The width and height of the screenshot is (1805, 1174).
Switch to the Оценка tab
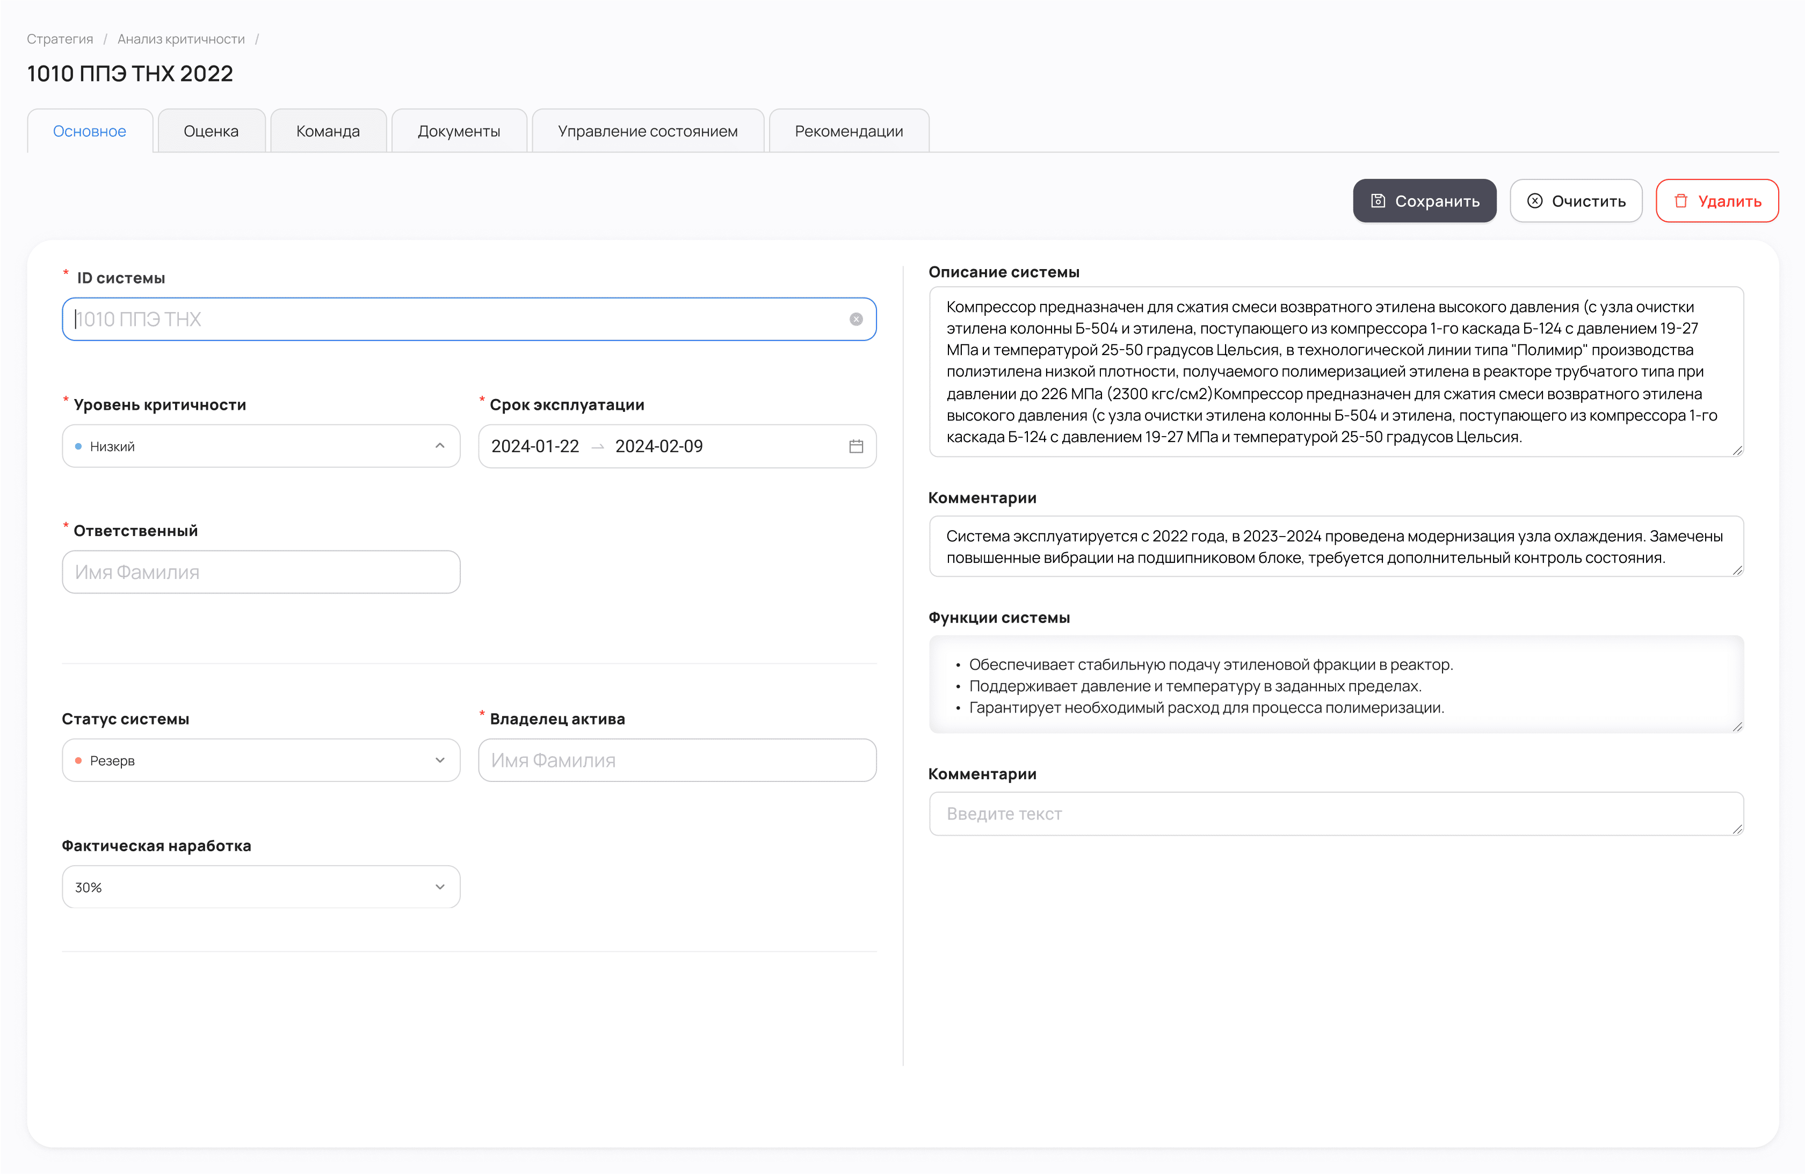[211, 131]
